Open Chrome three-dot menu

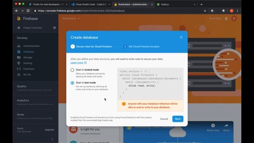(x=237, y=11)
